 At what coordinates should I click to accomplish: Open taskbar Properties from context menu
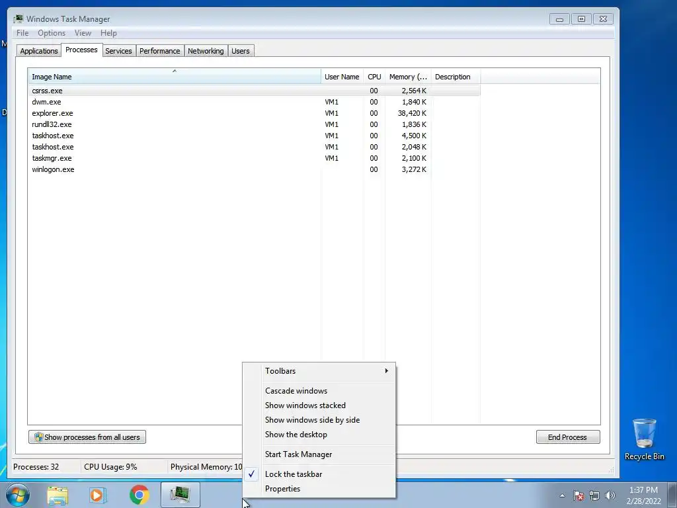319,489
